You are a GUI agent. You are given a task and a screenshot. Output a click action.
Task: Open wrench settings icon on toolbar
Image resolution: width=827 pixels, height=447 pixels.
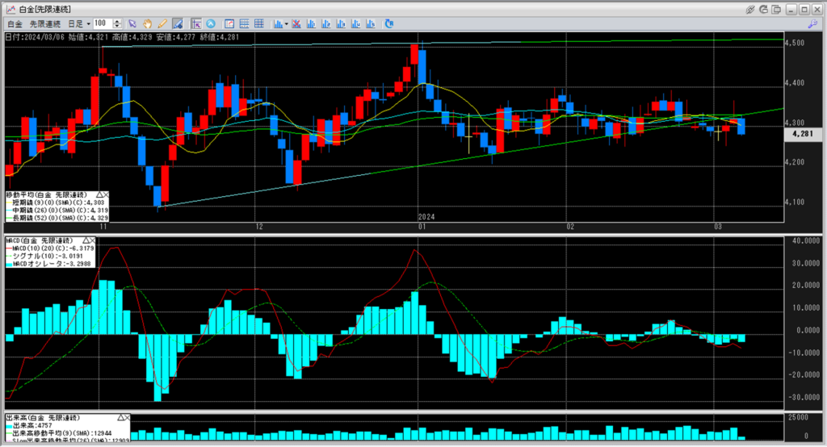coord(812,23)
